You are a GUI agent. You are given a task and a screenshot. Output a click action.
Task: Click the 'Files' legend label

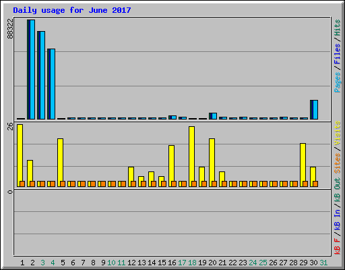[337, 54]
